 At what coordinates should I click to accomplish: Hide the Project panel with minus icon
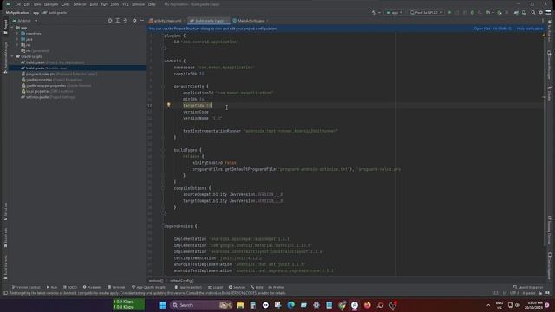coord(142,21)
